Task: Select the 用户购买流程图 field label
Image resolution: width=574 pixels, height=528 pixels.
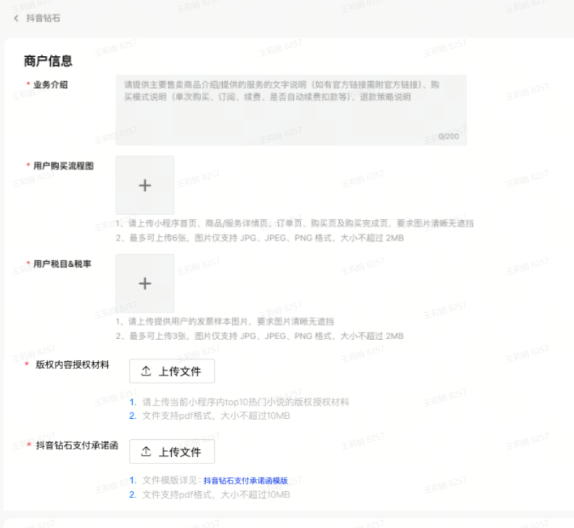Action: (x=63, y=165)
